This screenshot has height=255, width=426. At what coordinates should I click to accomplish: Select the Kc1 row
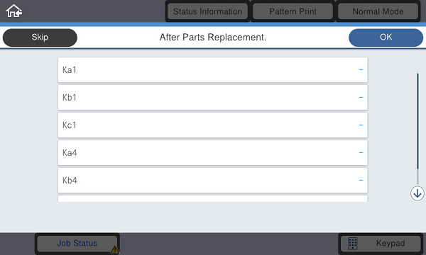[x=213, y=125]
